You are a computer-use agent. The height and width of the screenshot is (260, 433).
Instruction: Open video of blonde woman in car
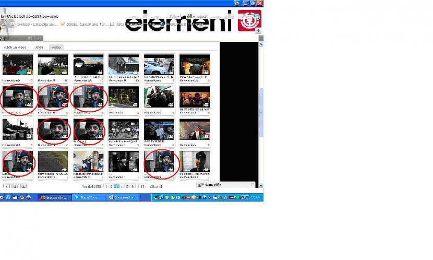tap(195, 65)
